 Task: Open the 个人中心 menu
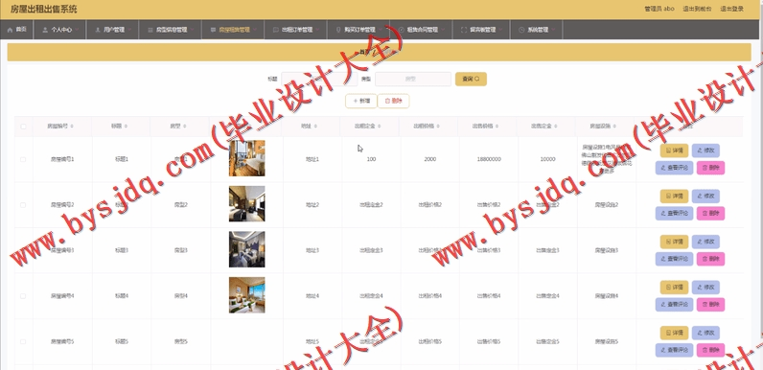tap(59, 30)
